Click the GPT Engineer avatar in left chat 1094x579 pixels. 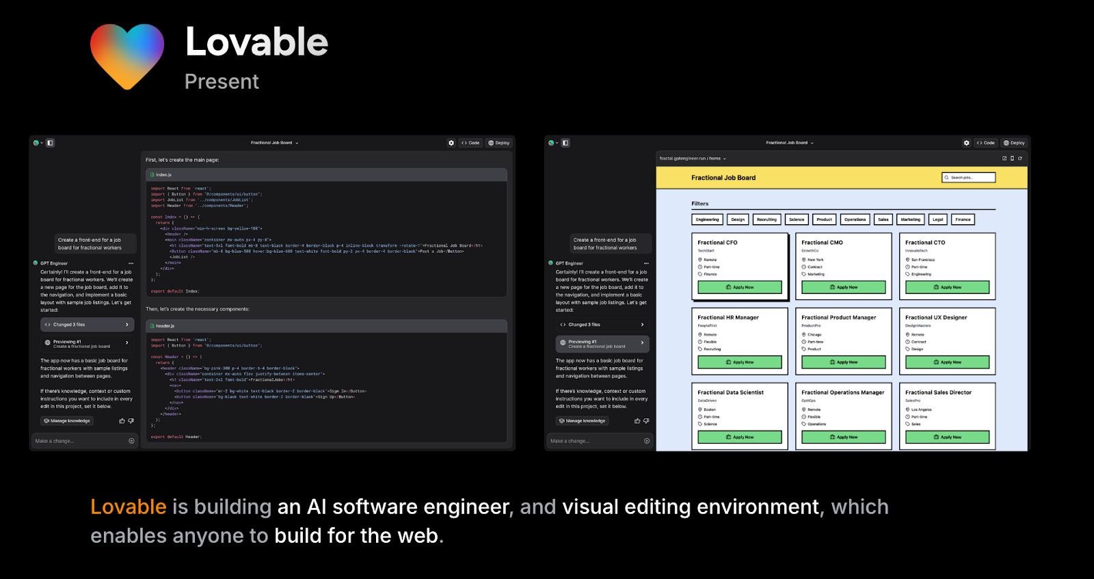coord(36,262)
